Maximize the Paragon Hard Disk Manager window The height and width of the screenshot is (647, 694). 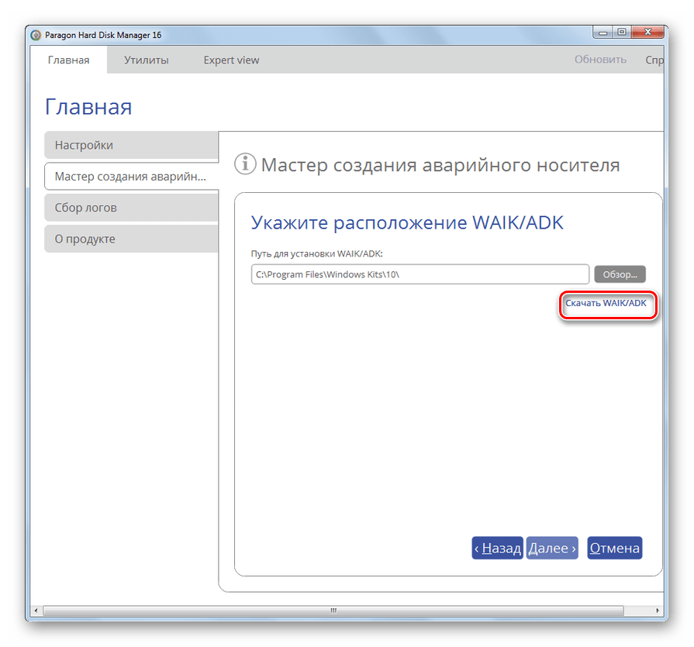click(x=621, y=33)
